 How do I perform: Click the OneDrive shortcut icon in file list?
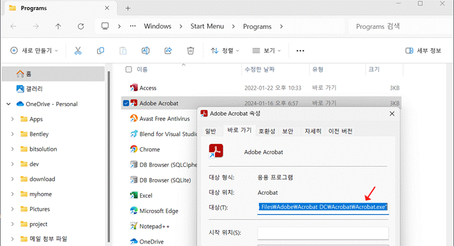134,241
